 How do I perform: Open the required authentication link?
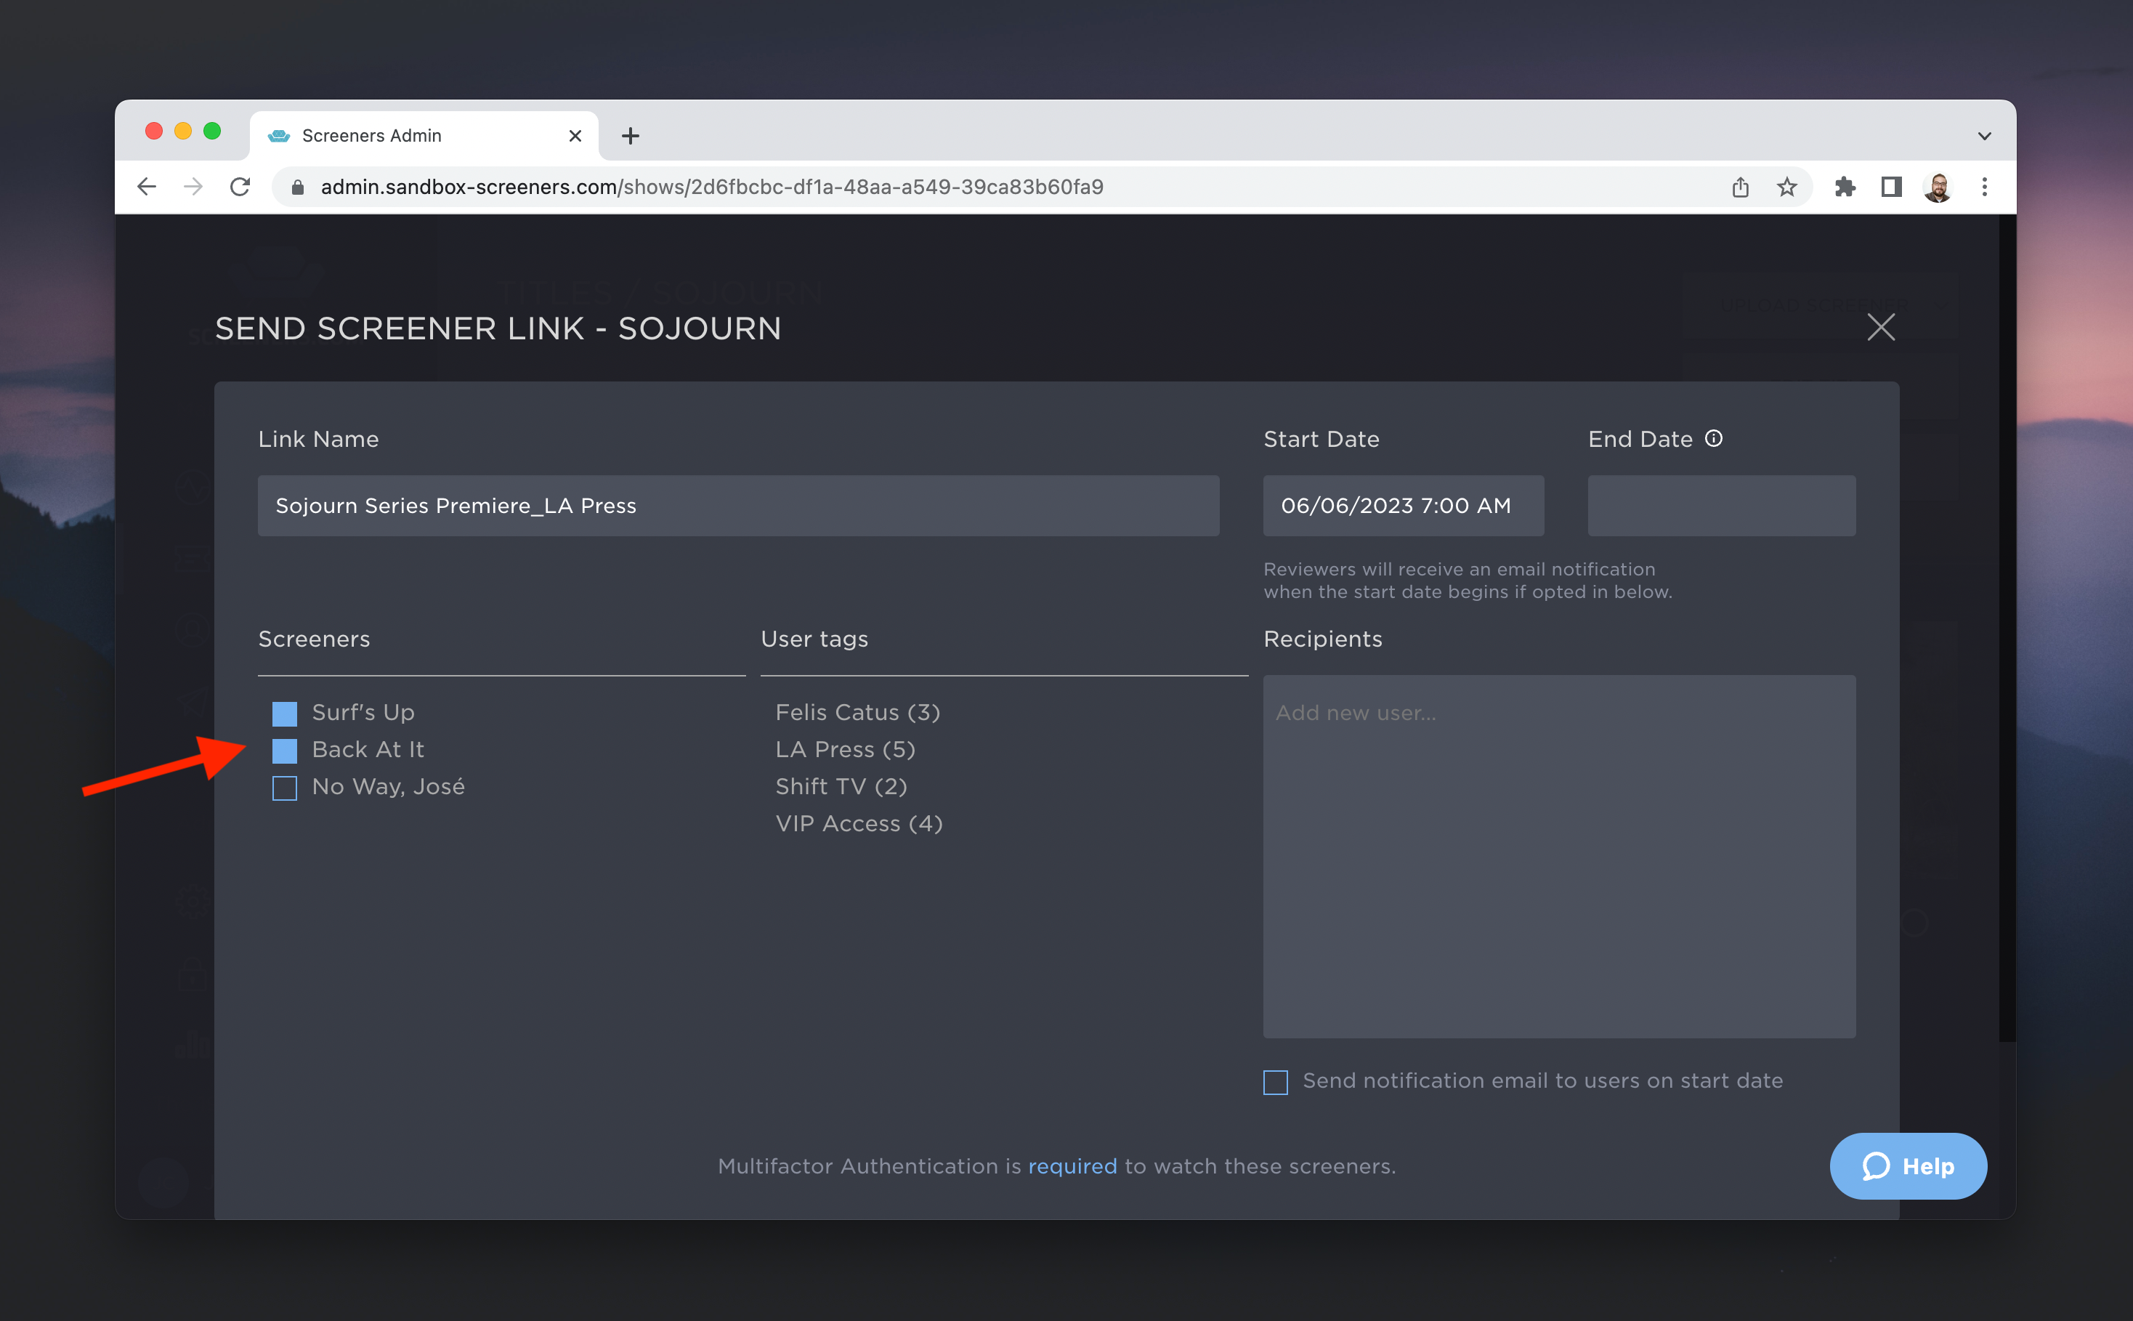(x=1072, y=1166)
